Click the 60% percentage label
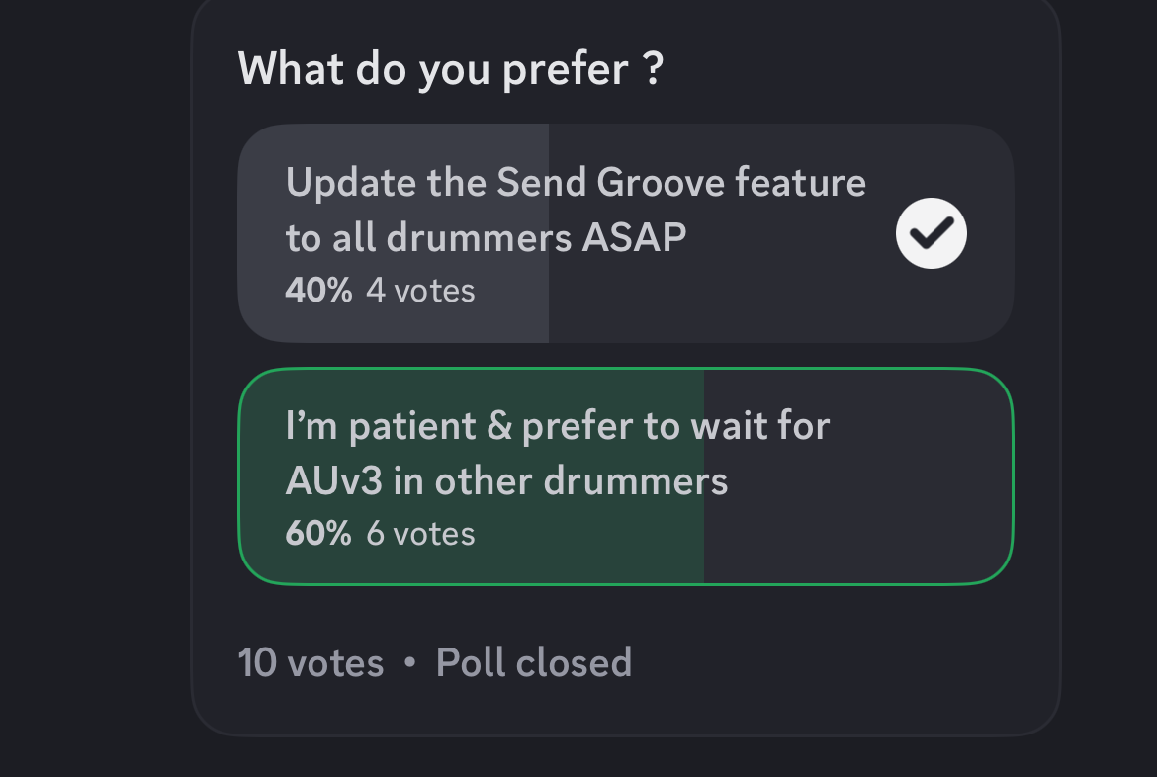The image size is (1157, 777). (x=318, y=534)
